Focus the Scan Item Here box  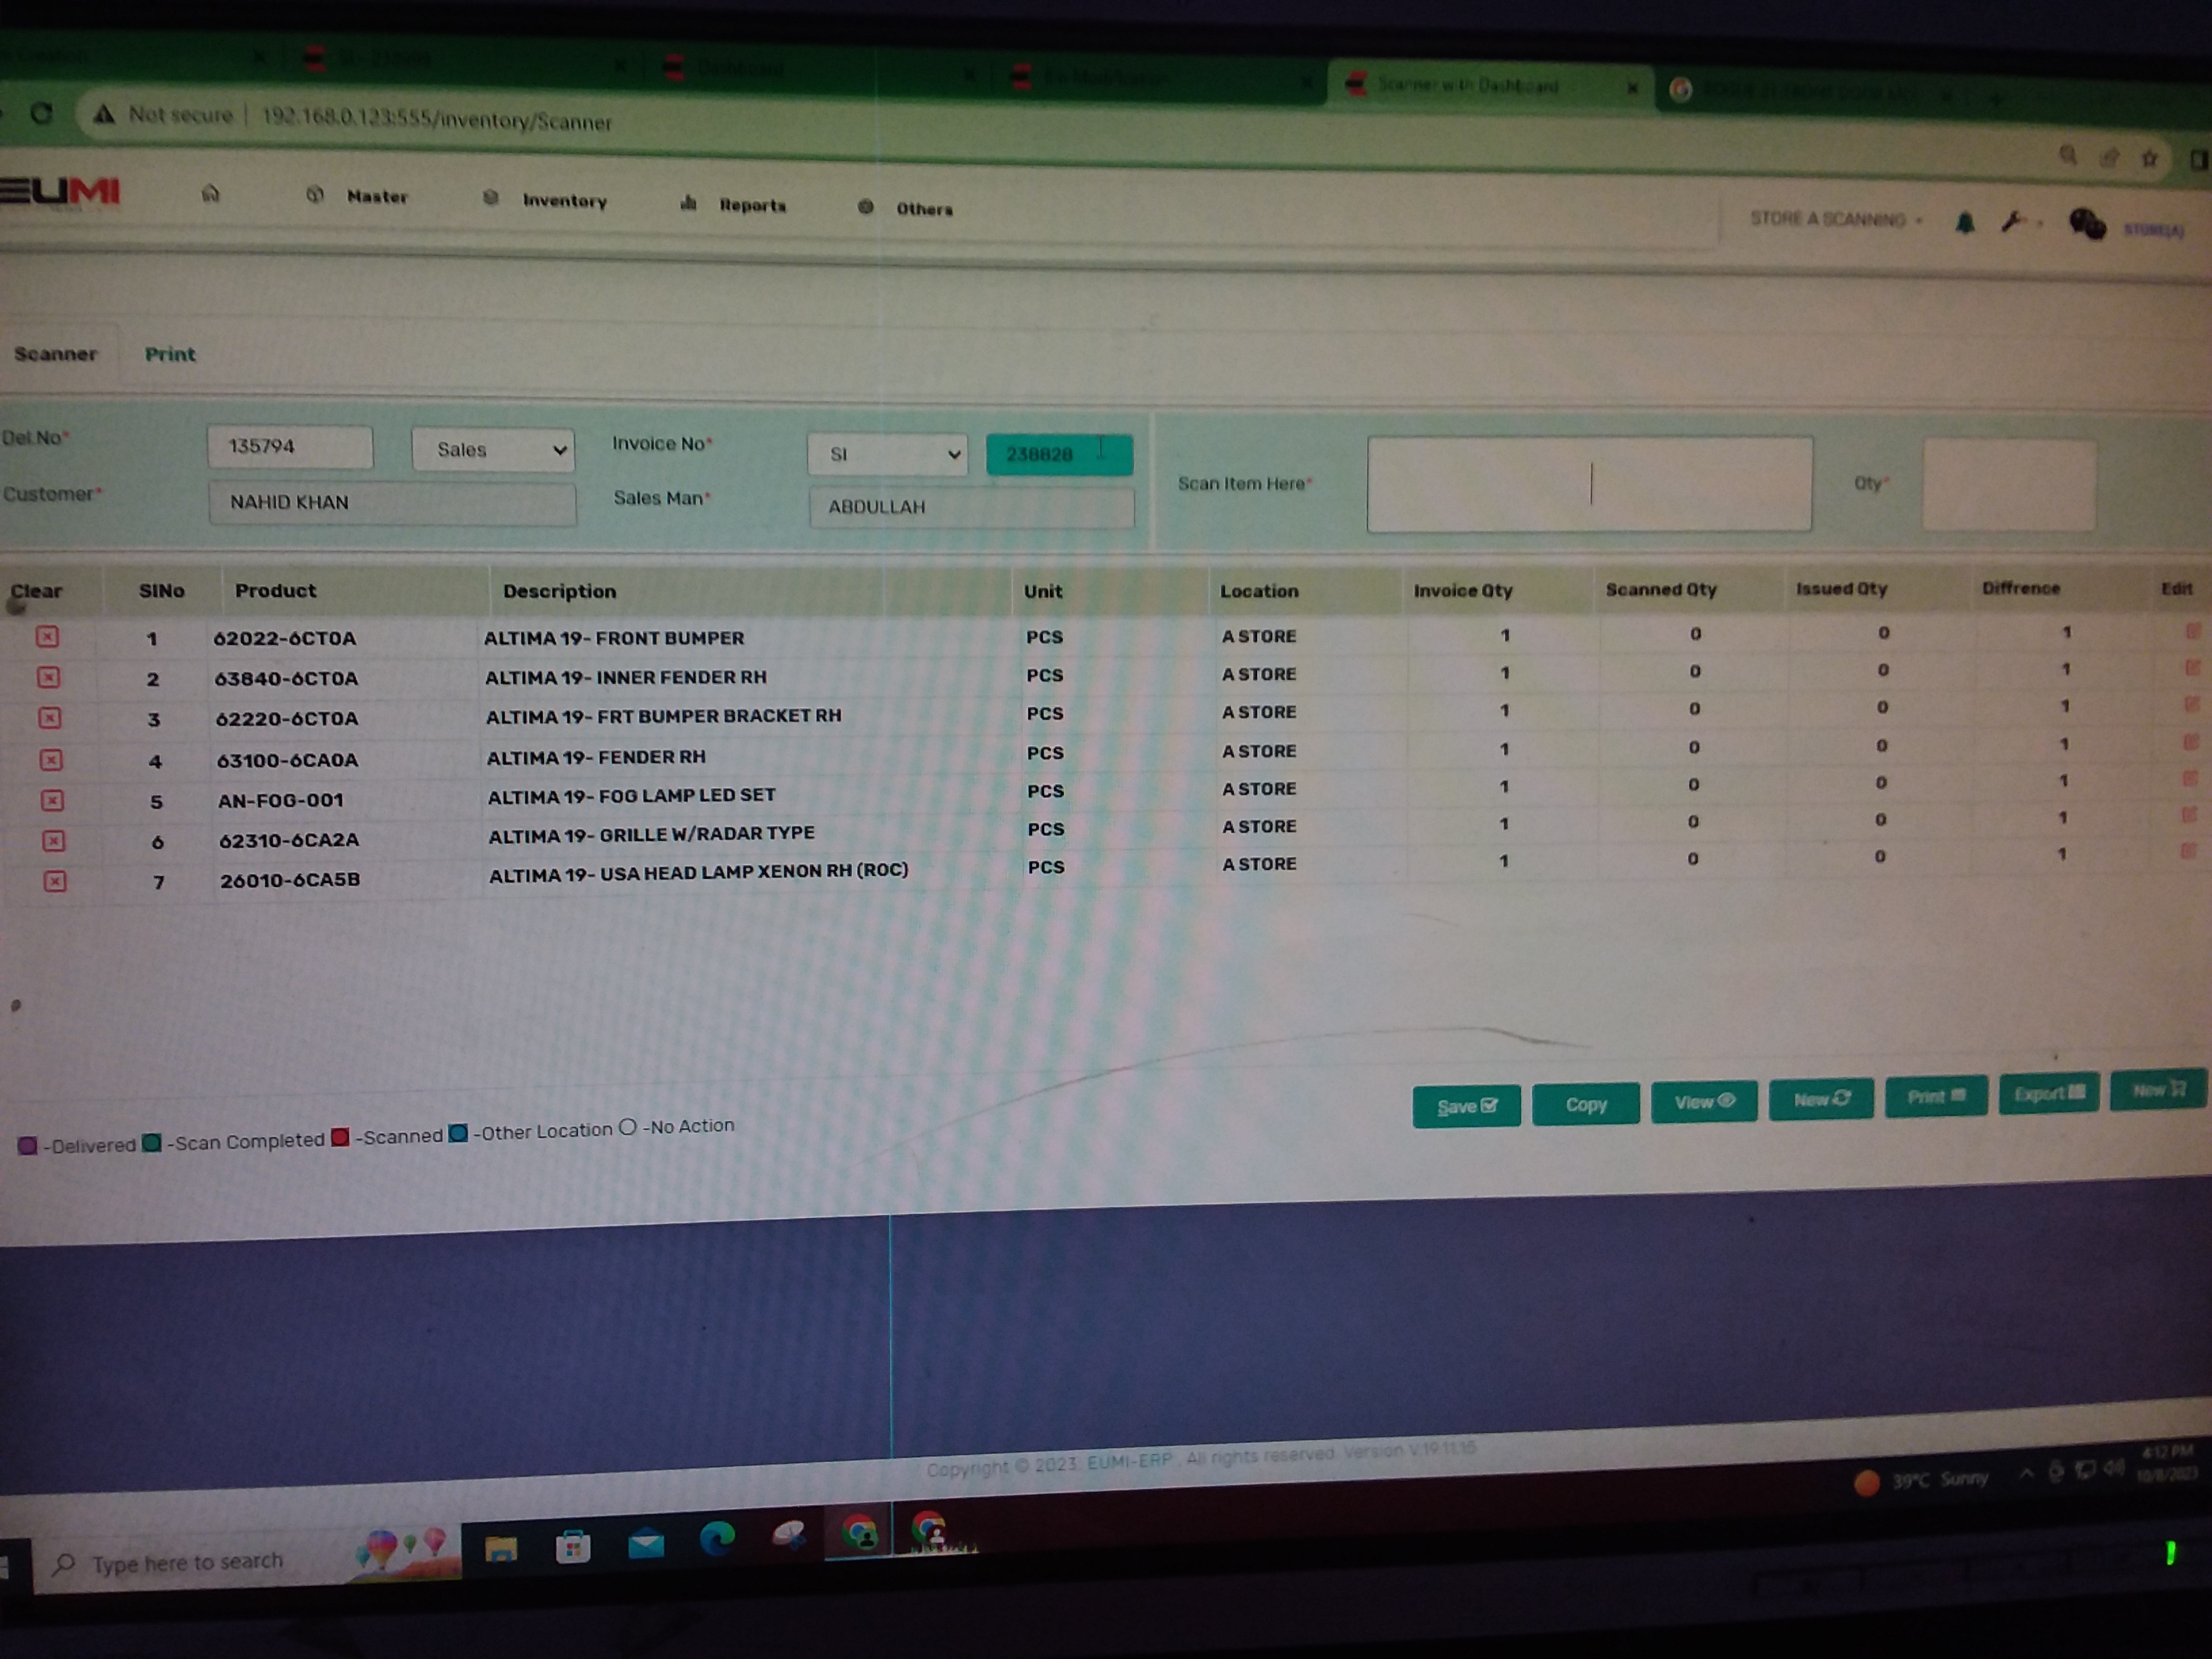pyautogui.click(x=1589, y=484)
